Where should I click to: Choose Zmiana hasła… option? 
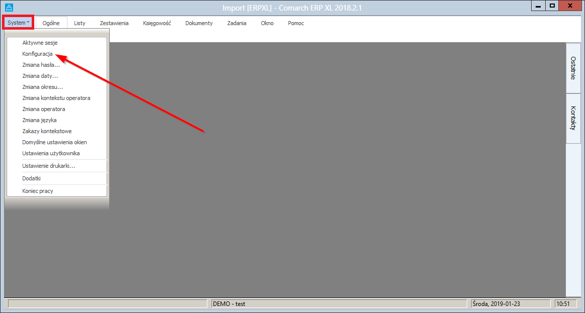tap(41, 65)
